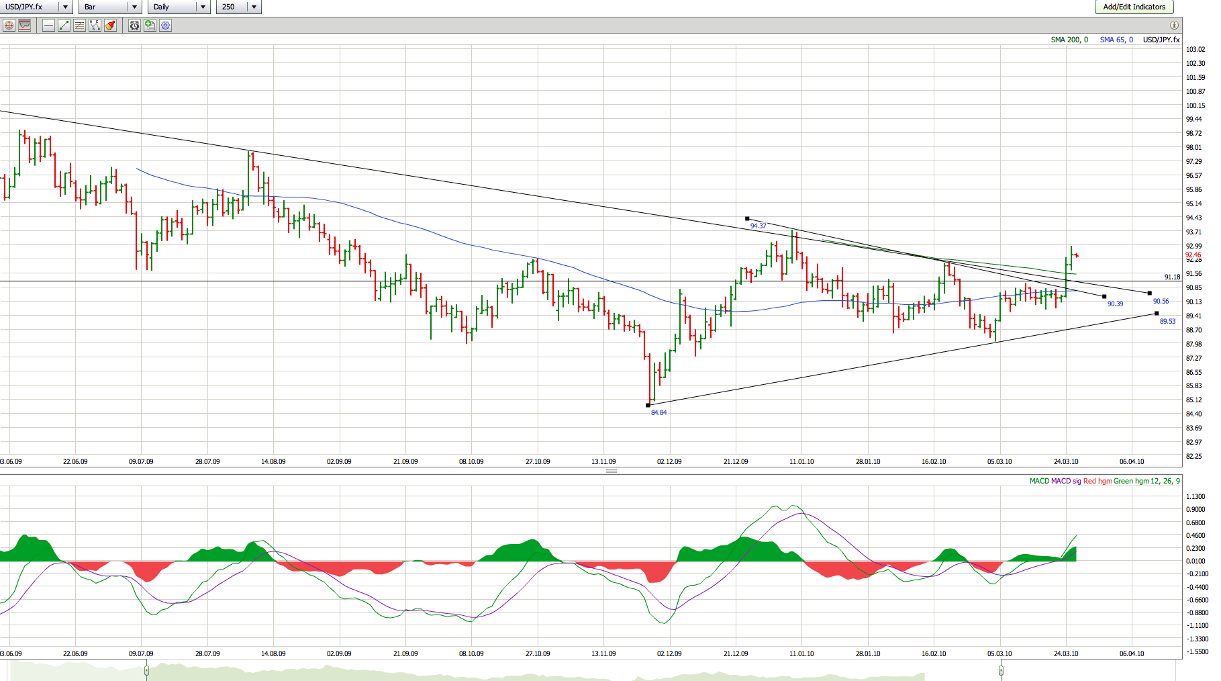Toggle the price overlay chart icon
The height and width of the screenshot is (681, 1221).
[x=25, y=26]
